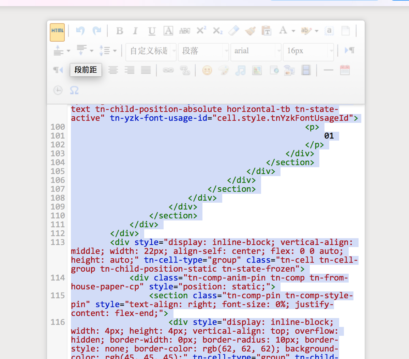
Task: Click the insert music note icon
Action: [240, 70]
